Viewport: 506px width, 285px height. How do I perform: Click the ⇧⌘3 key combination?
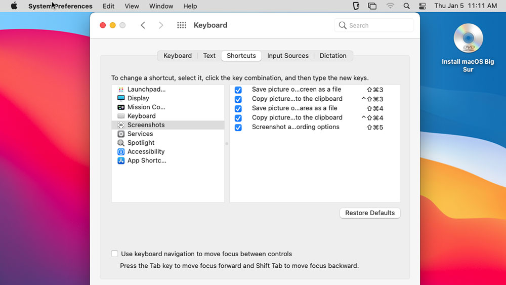[375, 90]
